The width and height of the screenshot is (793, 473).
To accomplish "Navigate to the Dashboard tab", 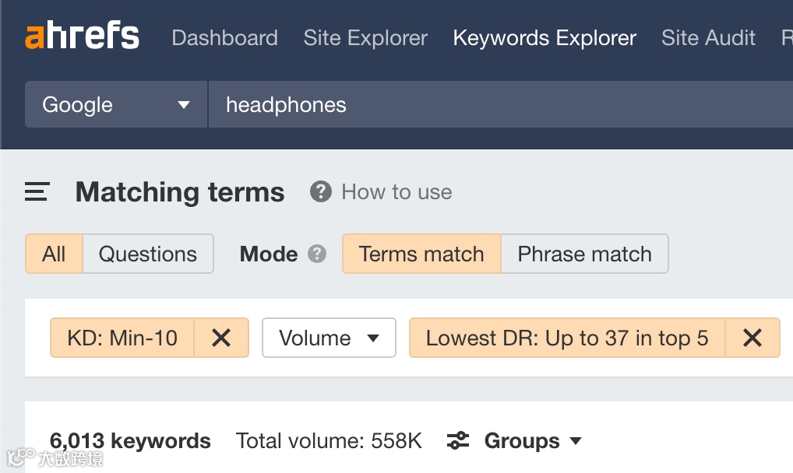I will (224, 37).
